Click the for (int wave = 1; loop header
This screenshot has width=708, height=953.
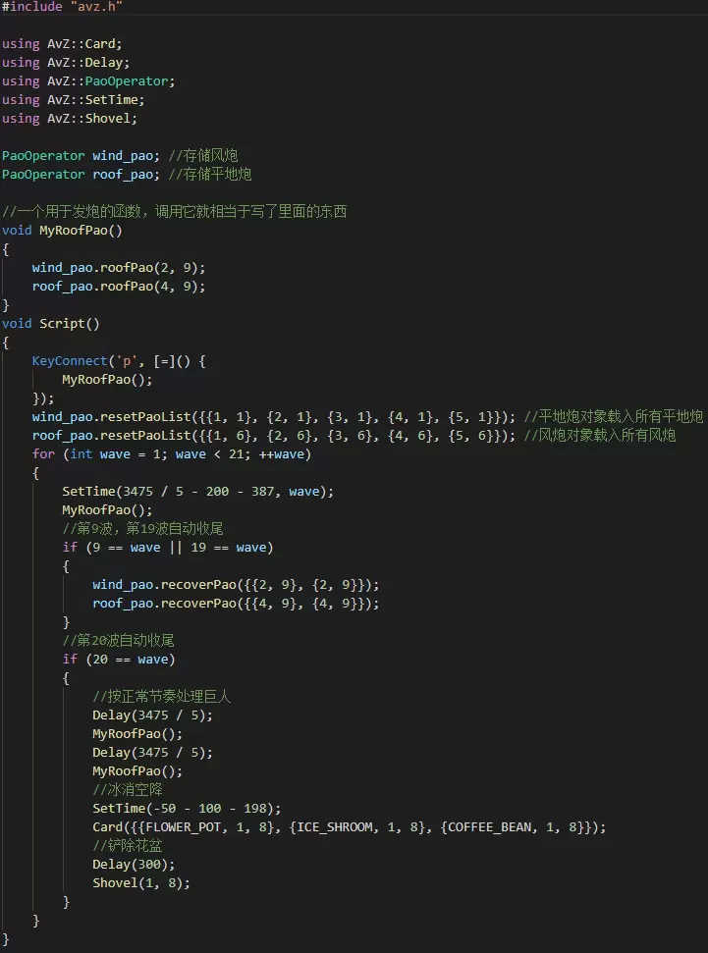click(x=172, y=454)
